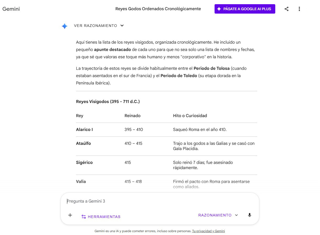Click the chevron after VER RAZONAMIENTO
The image size is (320, 235).
122,26
